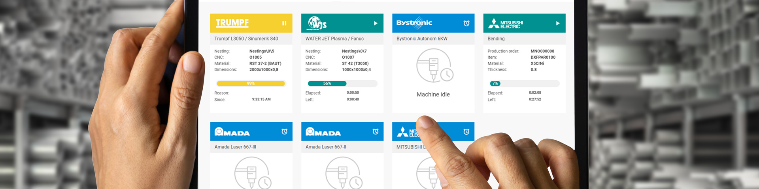Click the play icon on the Mitsubishi Bending card

(x=558, y=23)
